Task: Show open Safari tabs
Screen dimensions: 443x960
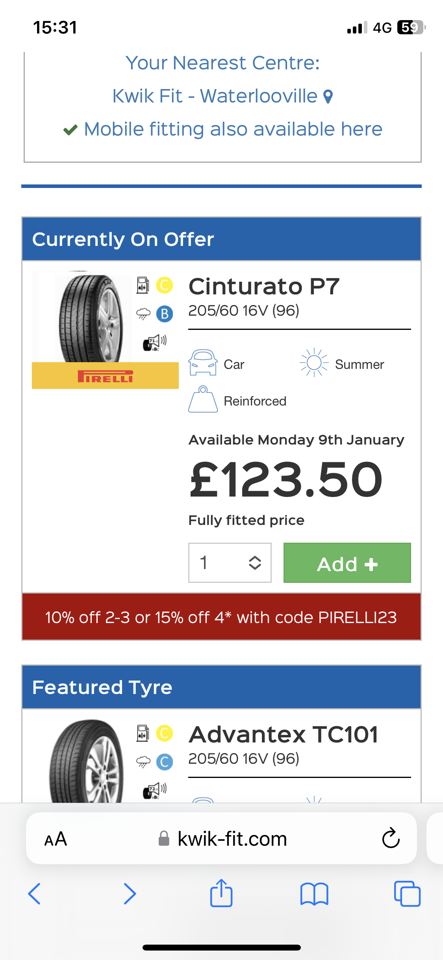Action: point(407,893)
